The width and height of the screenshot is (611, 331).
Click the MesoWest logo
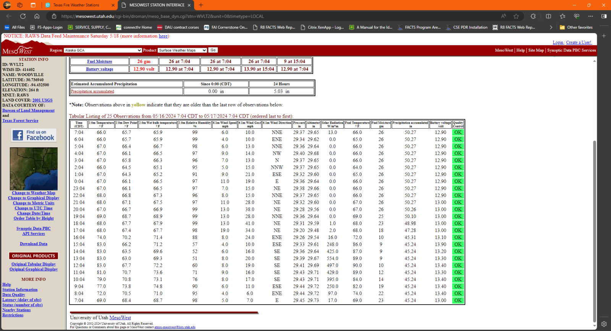[17, 50]
